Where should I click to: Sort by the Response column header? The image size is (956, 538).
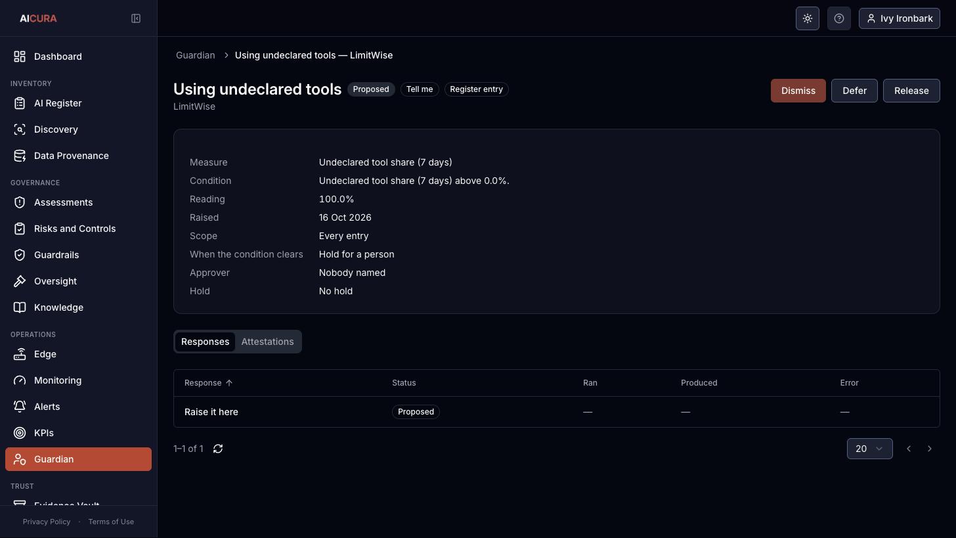(209, 383)
